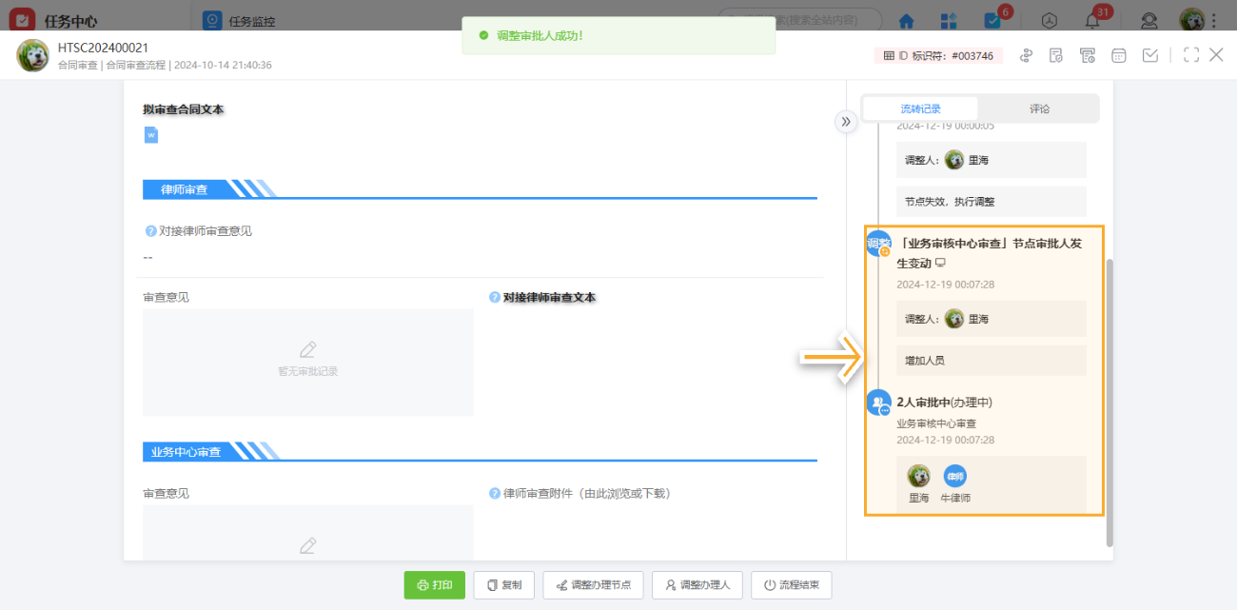The image size is (1237, 610).
Task: Click the 流程结束 button
Action: tap(791, 584)
